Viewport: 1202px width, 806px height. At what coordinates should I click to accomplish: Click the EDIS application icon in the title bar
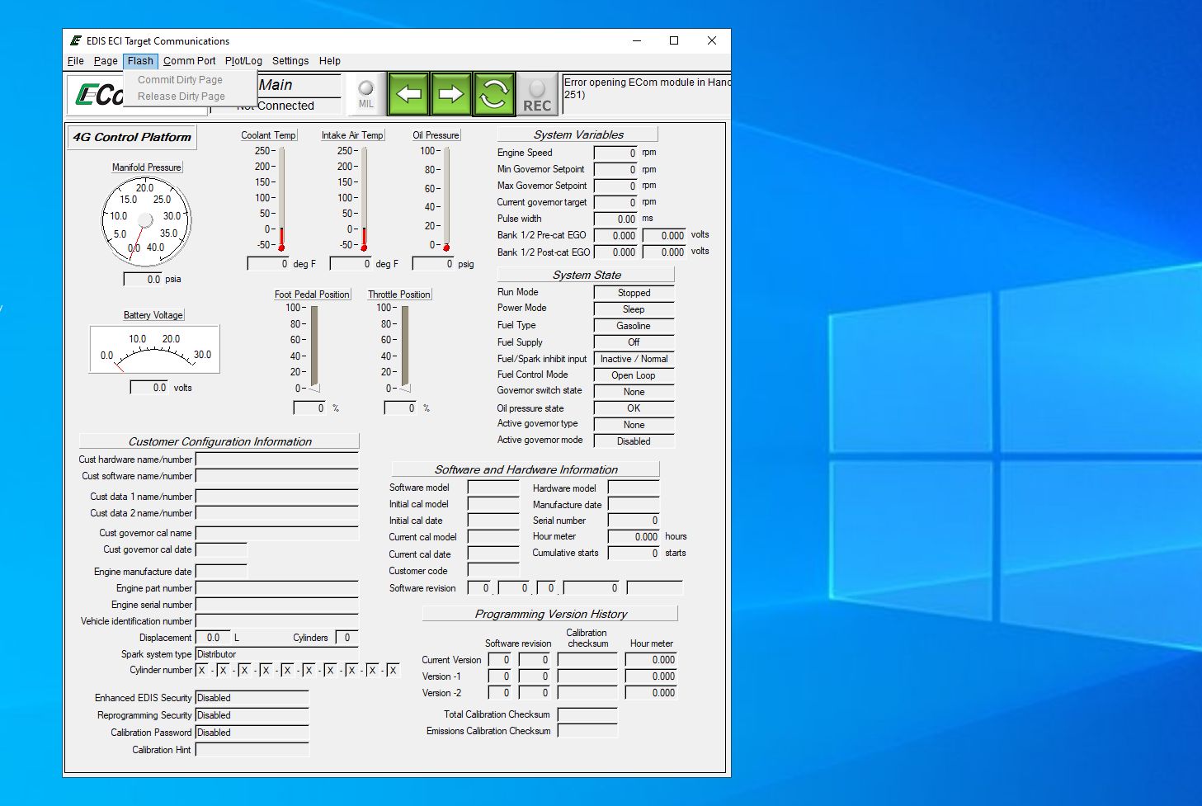coord(76,40)
